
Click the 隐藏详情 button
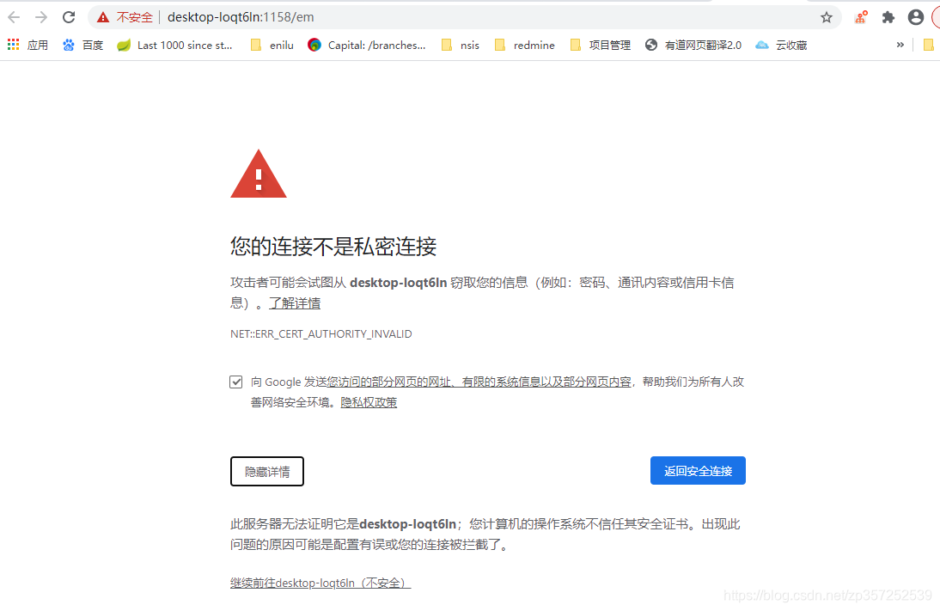[266, 471]
